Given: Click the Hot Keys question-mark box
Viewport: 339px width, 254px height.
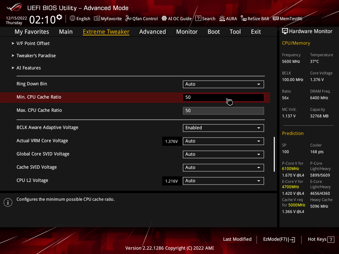Looking at the screenshot, I should click(x=331, y=239).
